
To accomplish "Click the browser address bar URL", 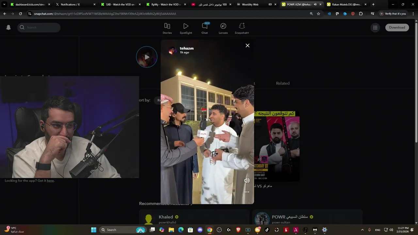I will [x=105, y=14].
